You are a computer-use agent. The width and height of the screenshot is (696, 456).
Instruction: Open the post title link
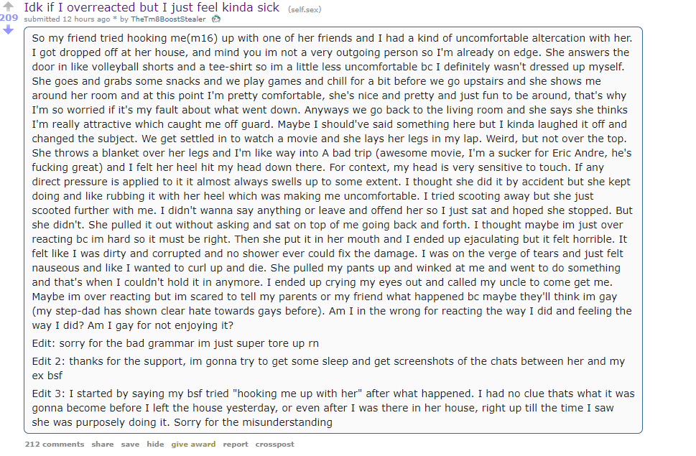click(152, 7)
